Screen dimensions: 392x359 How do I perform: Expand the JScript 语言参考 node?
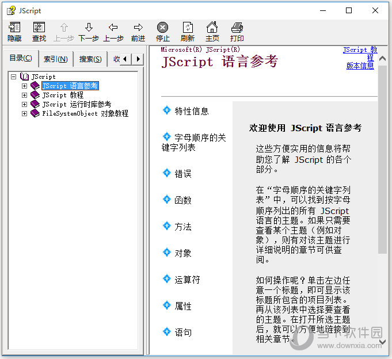[x=24, y=86]
